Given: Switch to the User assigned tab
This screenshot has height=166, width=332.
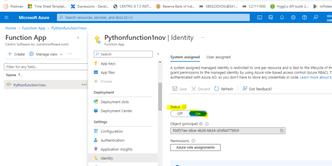Looking at the screenshot, I should (218, 57).
